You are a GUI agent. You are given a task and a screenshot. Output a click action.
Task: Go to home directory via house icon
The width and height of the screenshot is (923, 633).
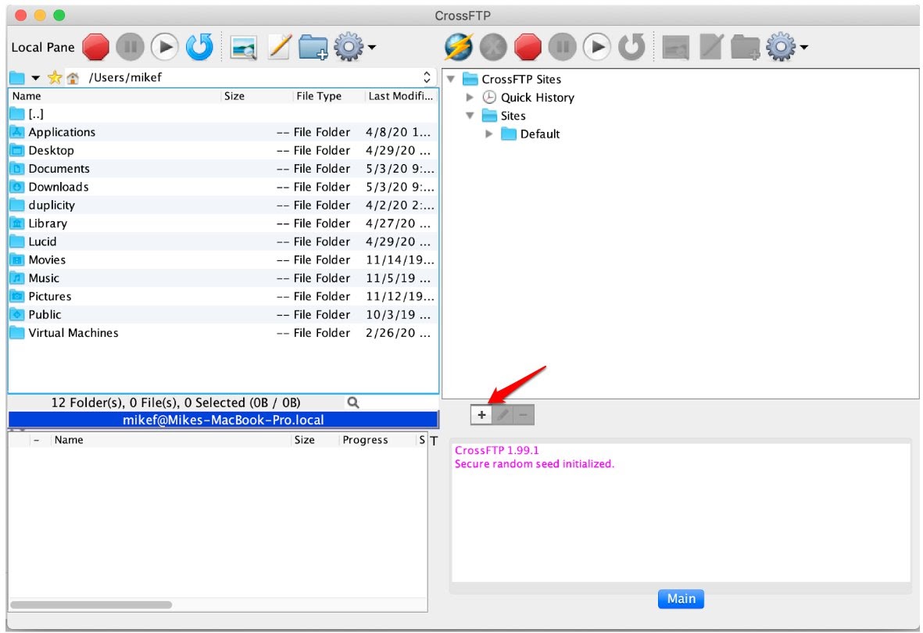[73, 77]
